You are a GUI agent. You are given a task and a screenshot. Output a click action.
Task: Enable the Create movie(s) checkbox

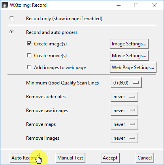pos(29,55)
